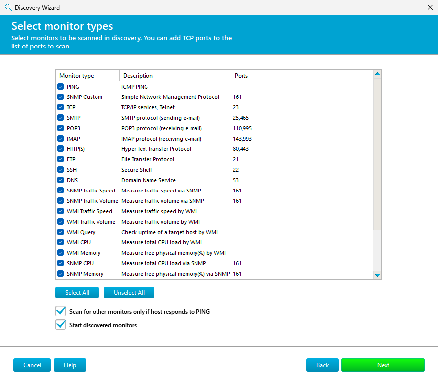Click 'Measure total CPU load via SNMP'

(x=164, y=263)
